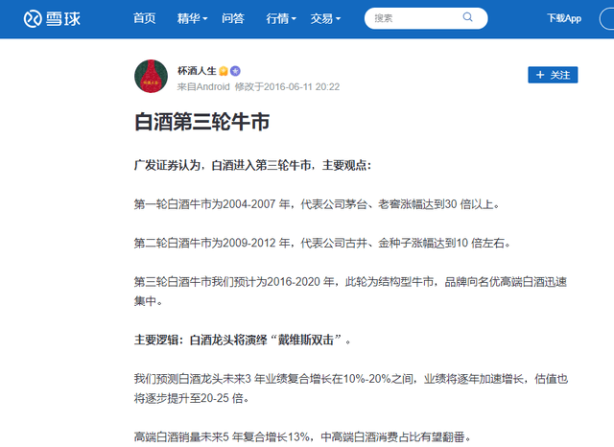Click the plus icon on 关注 button

click(x=540, y=75)
